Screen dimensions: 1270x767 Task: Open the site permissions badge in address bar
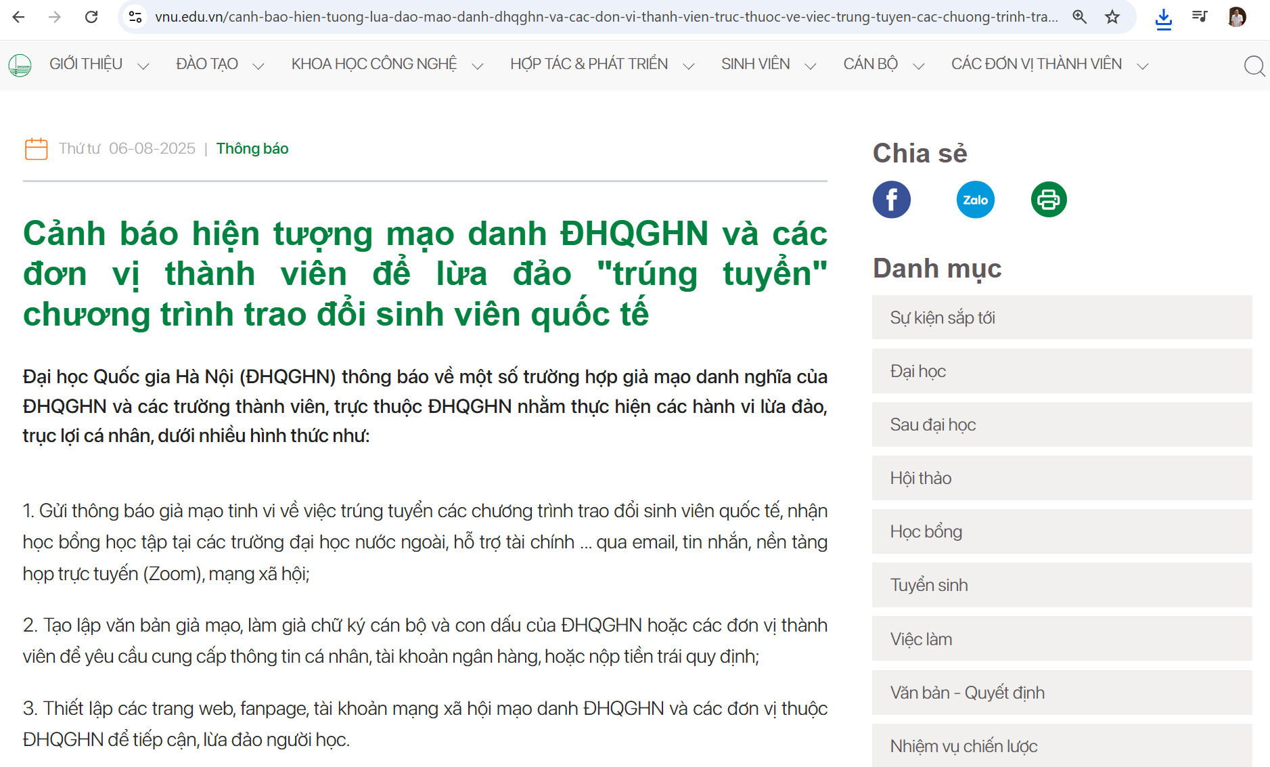(135, 17)
